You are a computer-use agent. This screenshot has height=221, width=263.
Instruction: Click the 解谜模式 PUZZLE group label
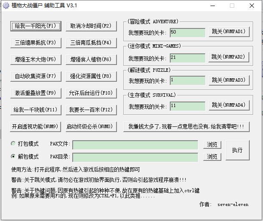pyautogui.click(x=149, y=70)
